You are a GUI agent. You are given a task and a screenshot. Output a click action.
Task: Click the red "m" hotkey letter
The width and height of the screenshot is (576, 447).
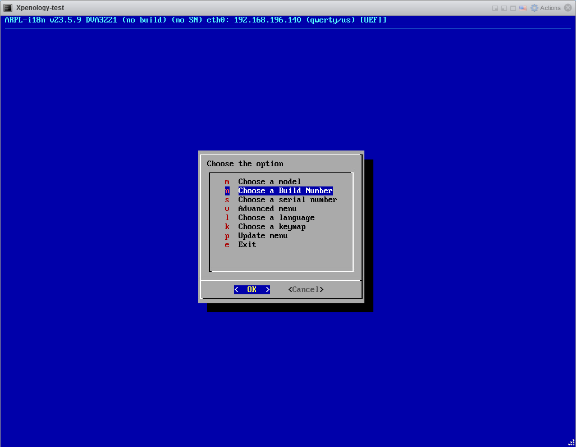(227, 182)
